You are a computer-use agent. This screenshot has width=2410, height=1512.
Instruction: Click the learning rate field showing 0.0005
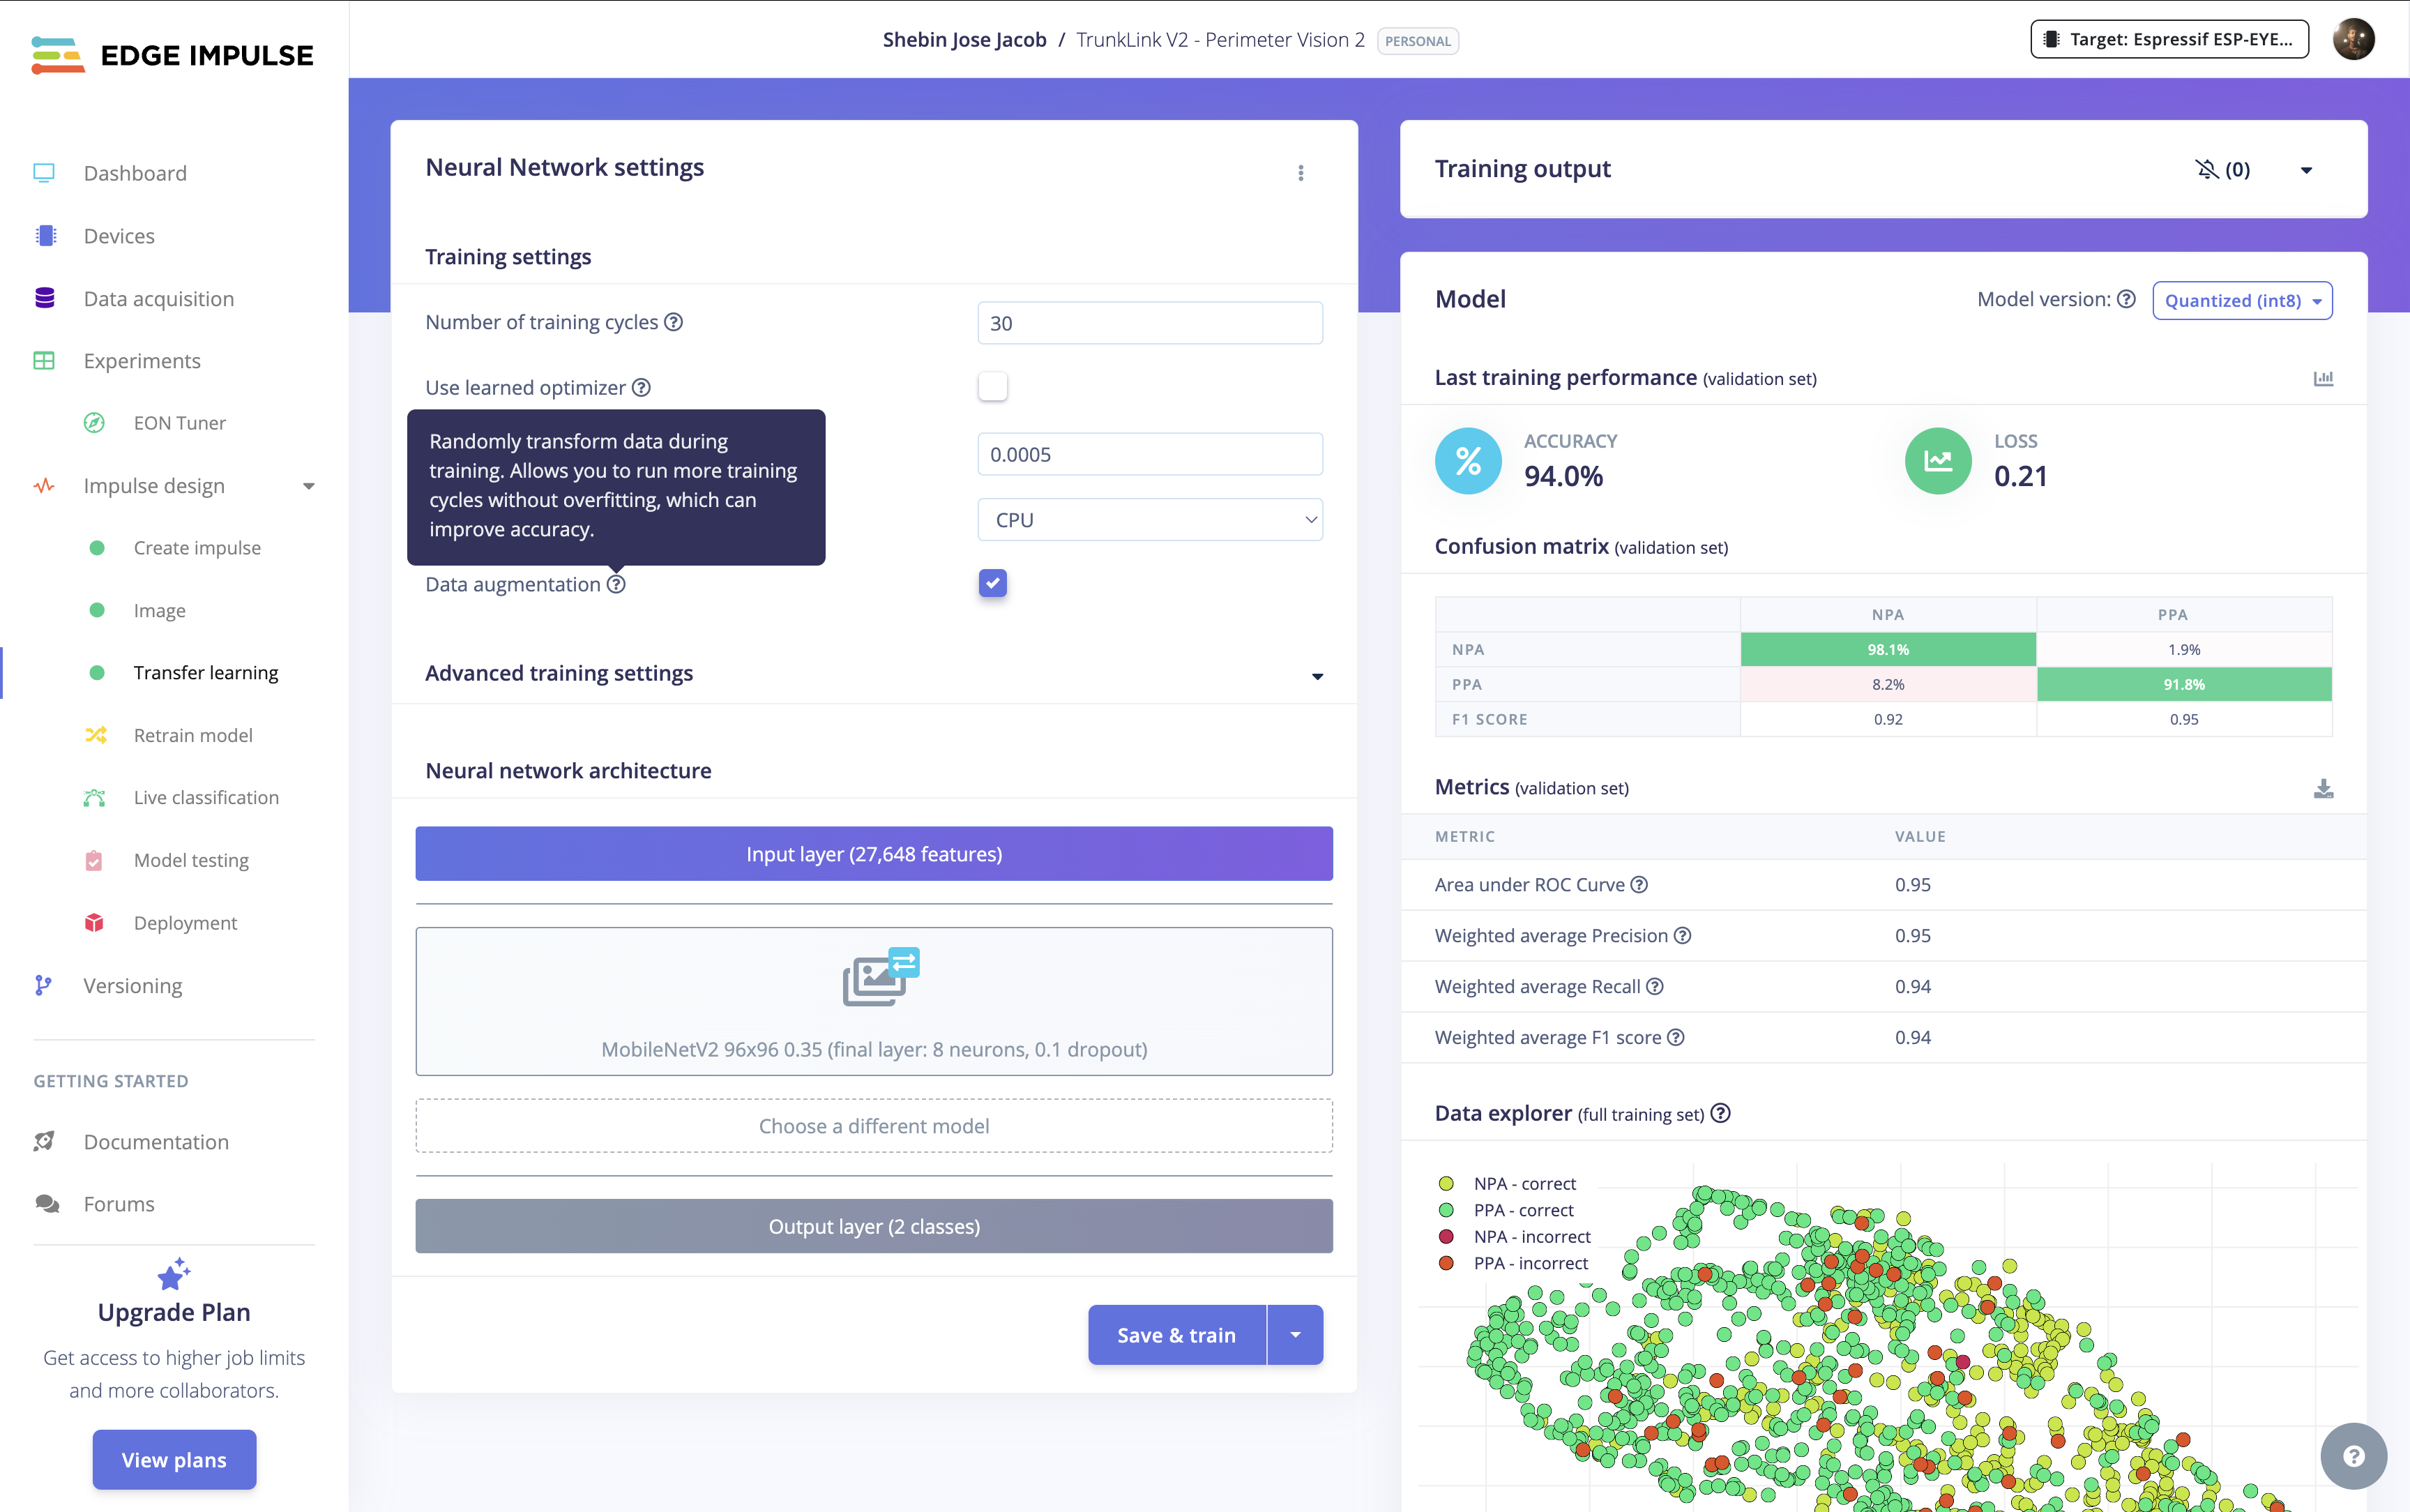1149,455
